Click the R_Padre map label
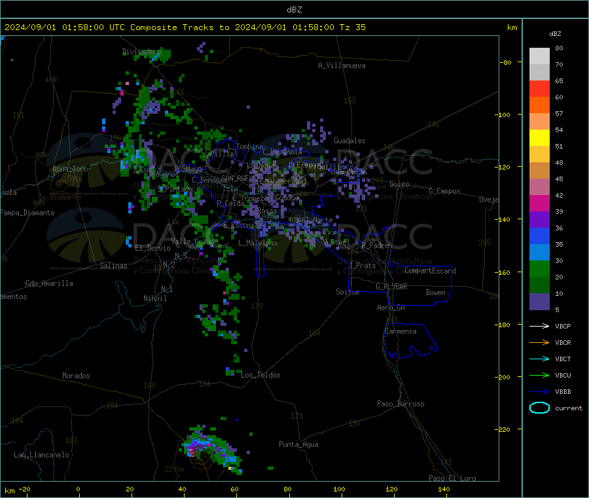Screen dimensions: 589x498 pos(375,245)
